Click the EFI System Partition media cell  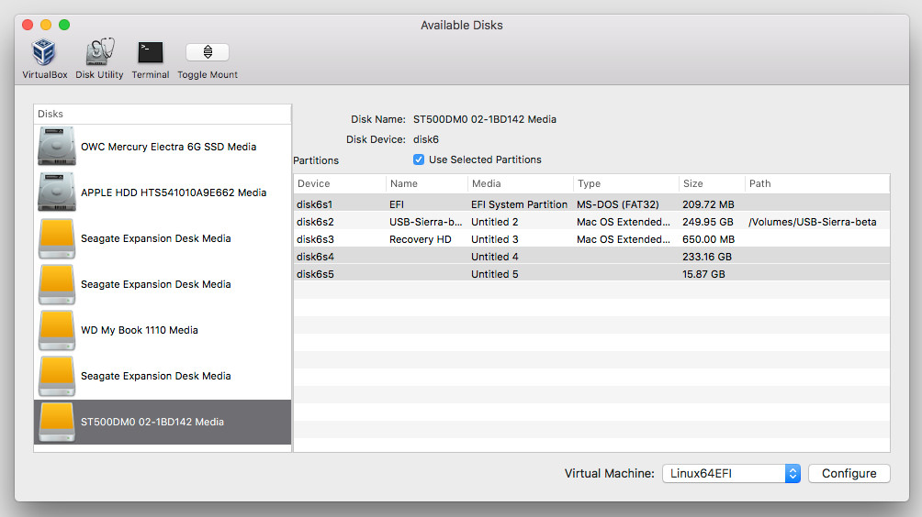click(519, 204)
